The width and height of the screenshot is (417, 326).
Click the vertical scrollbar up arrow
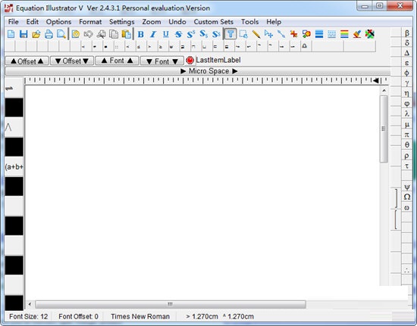384,91
